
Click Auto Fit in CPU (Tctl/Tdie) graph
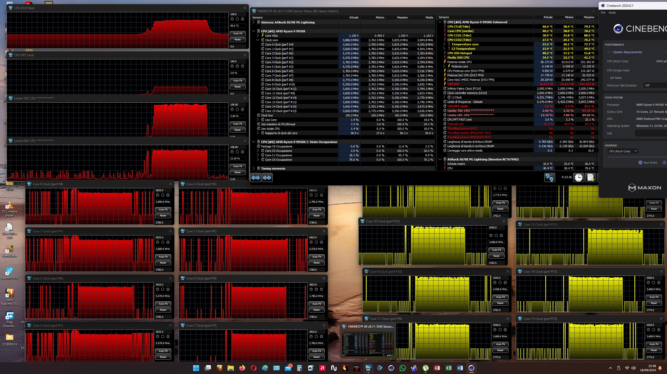[x=237, y=34]
